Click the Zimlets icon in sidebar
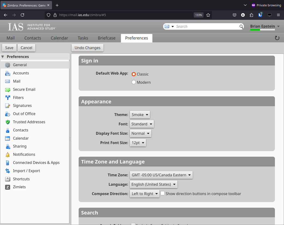The width and height of the screenshot is (284, 225). (8, 187)
